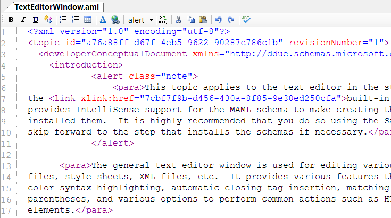Click the xmlns attribute name on line 3

pos(205,54)
